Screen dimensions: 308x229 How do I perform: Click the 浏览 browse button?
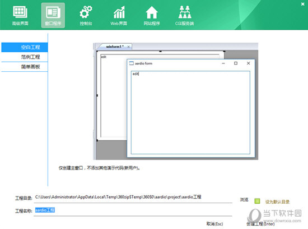tap(244, 200)
